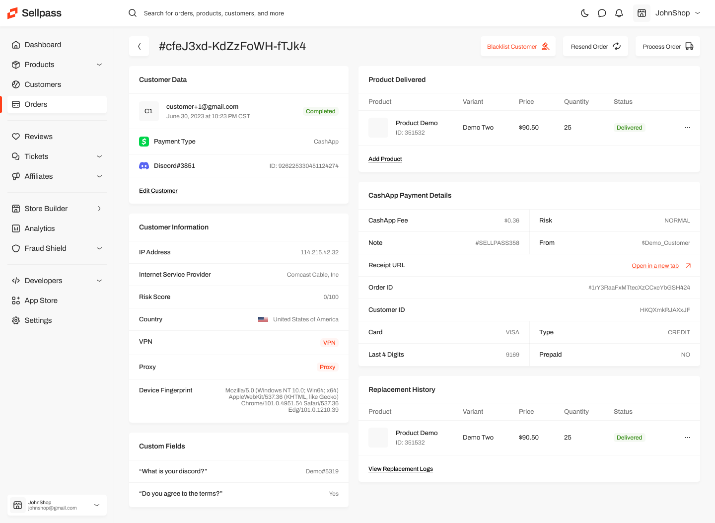Open View Replacement Logs
Screen dimensions: 715x523
click(401, 468)
